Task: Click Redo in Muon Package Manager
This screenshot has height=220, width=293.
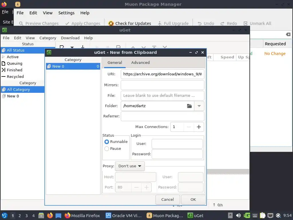Action: pyautogui.click(x=229, y=23)
